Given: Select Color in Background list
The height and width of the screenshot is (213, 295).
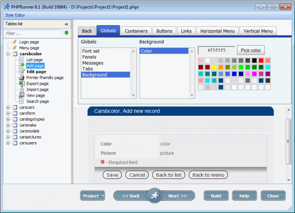Looking at the screenshot, I should pos(164,51).
